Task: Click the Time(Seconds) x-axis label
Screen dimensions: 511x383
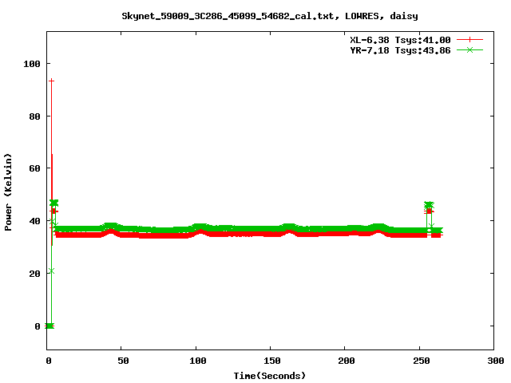Action: pyautogui.click(x=270, y=376)
